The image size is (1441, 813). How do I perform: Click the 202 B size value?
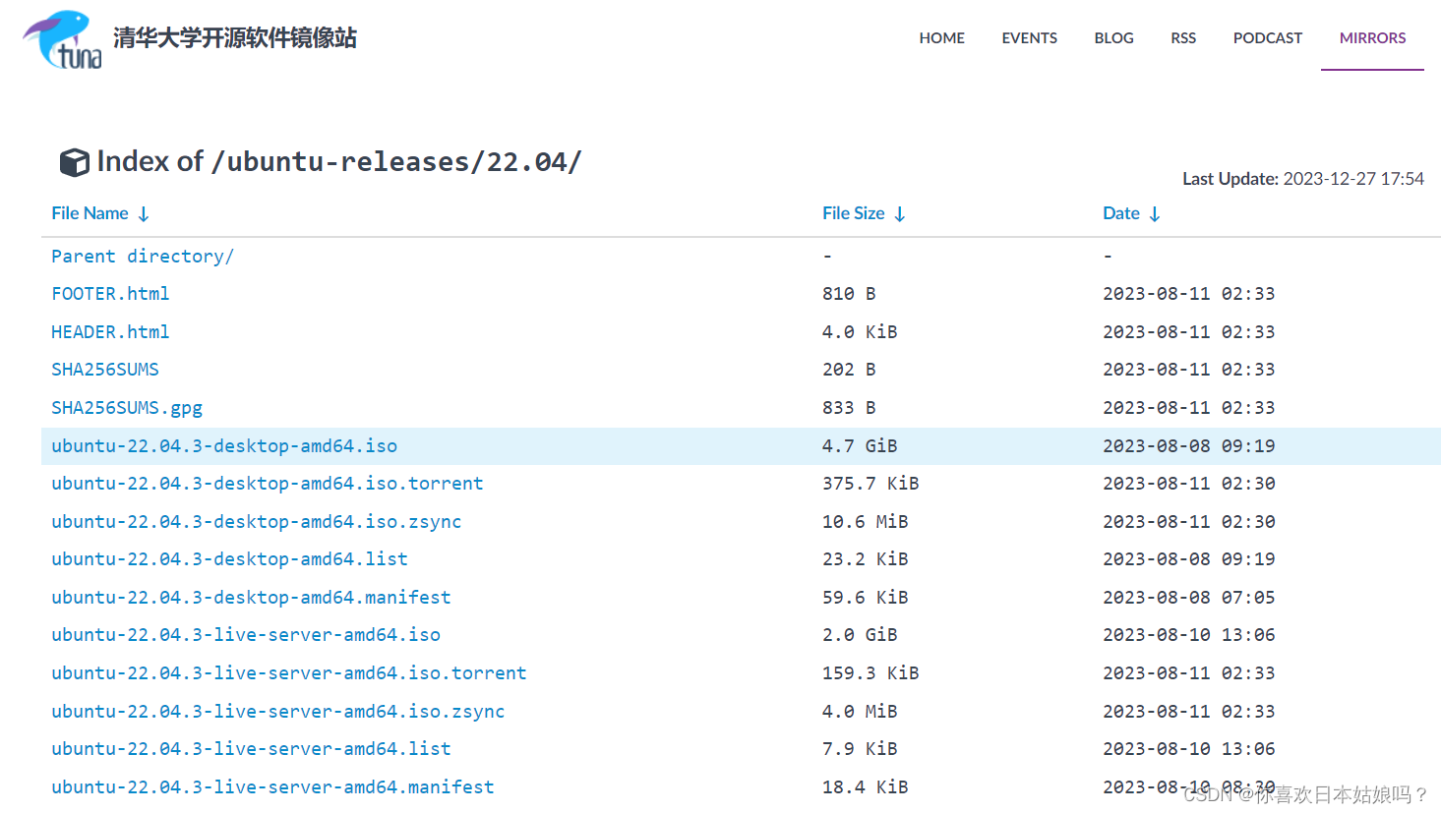pyautogui.click(x=849, y=370)
